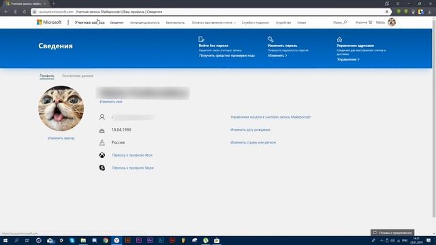Open the Семья navigation item
436x245 pixels.
click(301, 22)
